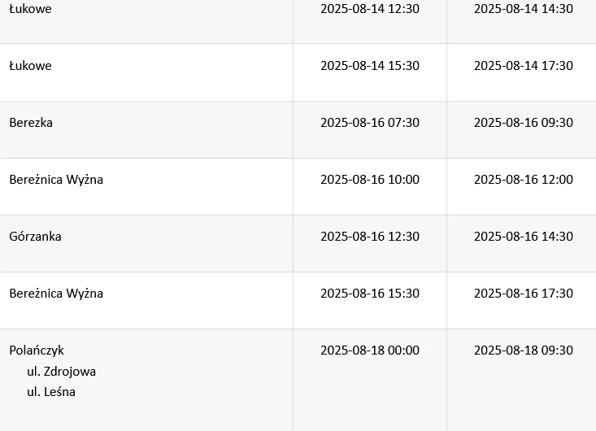Click end time 2025-08-16 17:30
The height and width of the screenshot is (431, 596).
524,294
